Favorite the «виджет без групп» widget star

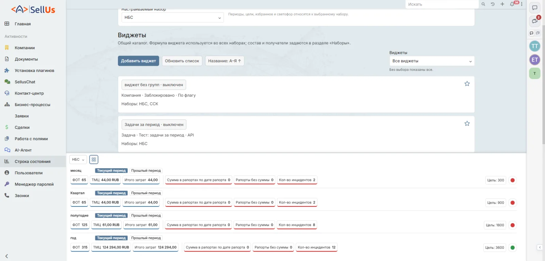[467, 84]
